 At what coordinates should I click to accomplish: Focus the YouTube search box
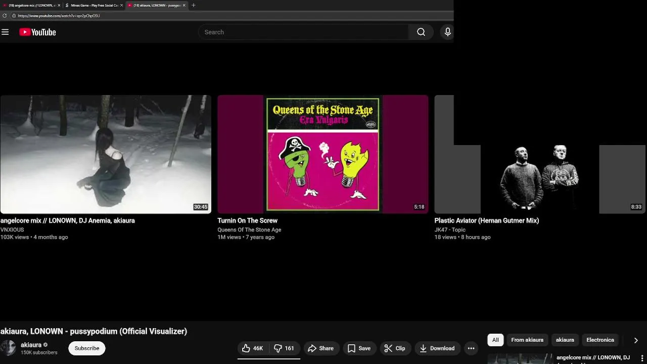click(303, 32)
